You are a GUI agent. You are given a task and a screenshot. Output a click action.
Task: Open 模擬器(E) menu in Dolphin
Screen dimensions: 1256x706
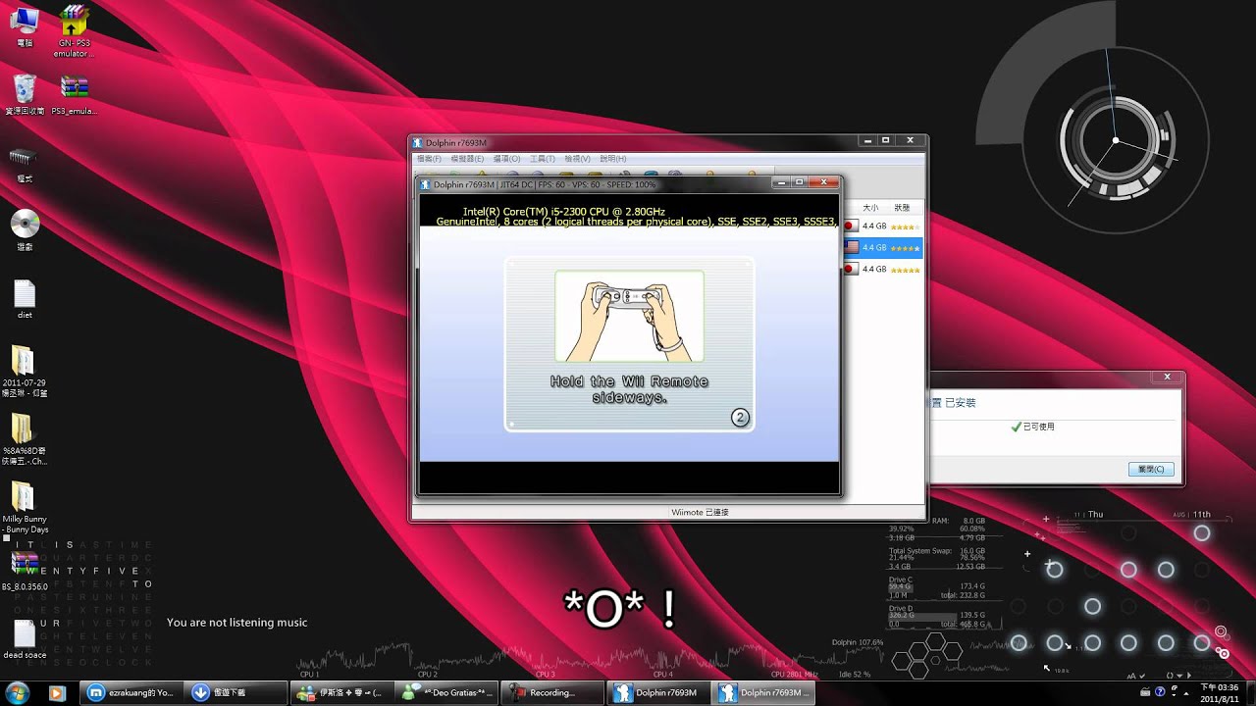[465, 158]
